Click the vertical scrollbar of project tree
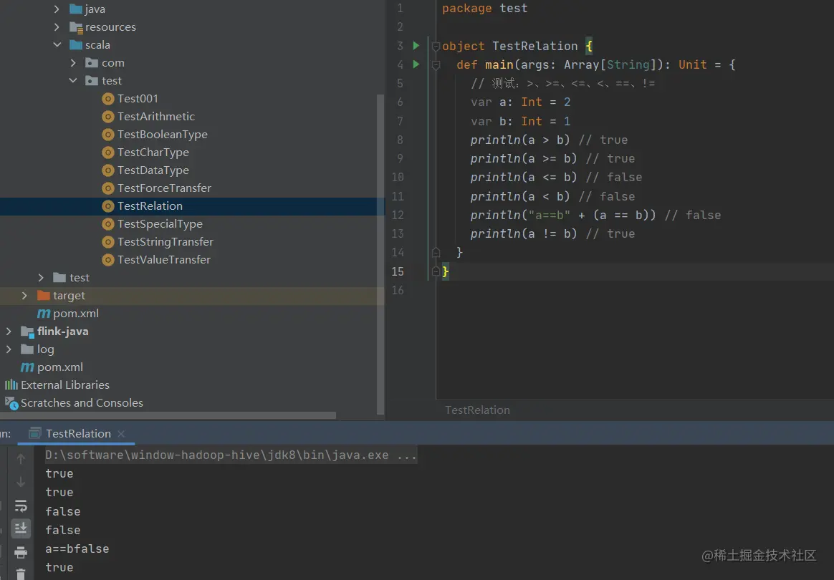The width and height of the screenshot is (834, 580). [x=380, y=254]
